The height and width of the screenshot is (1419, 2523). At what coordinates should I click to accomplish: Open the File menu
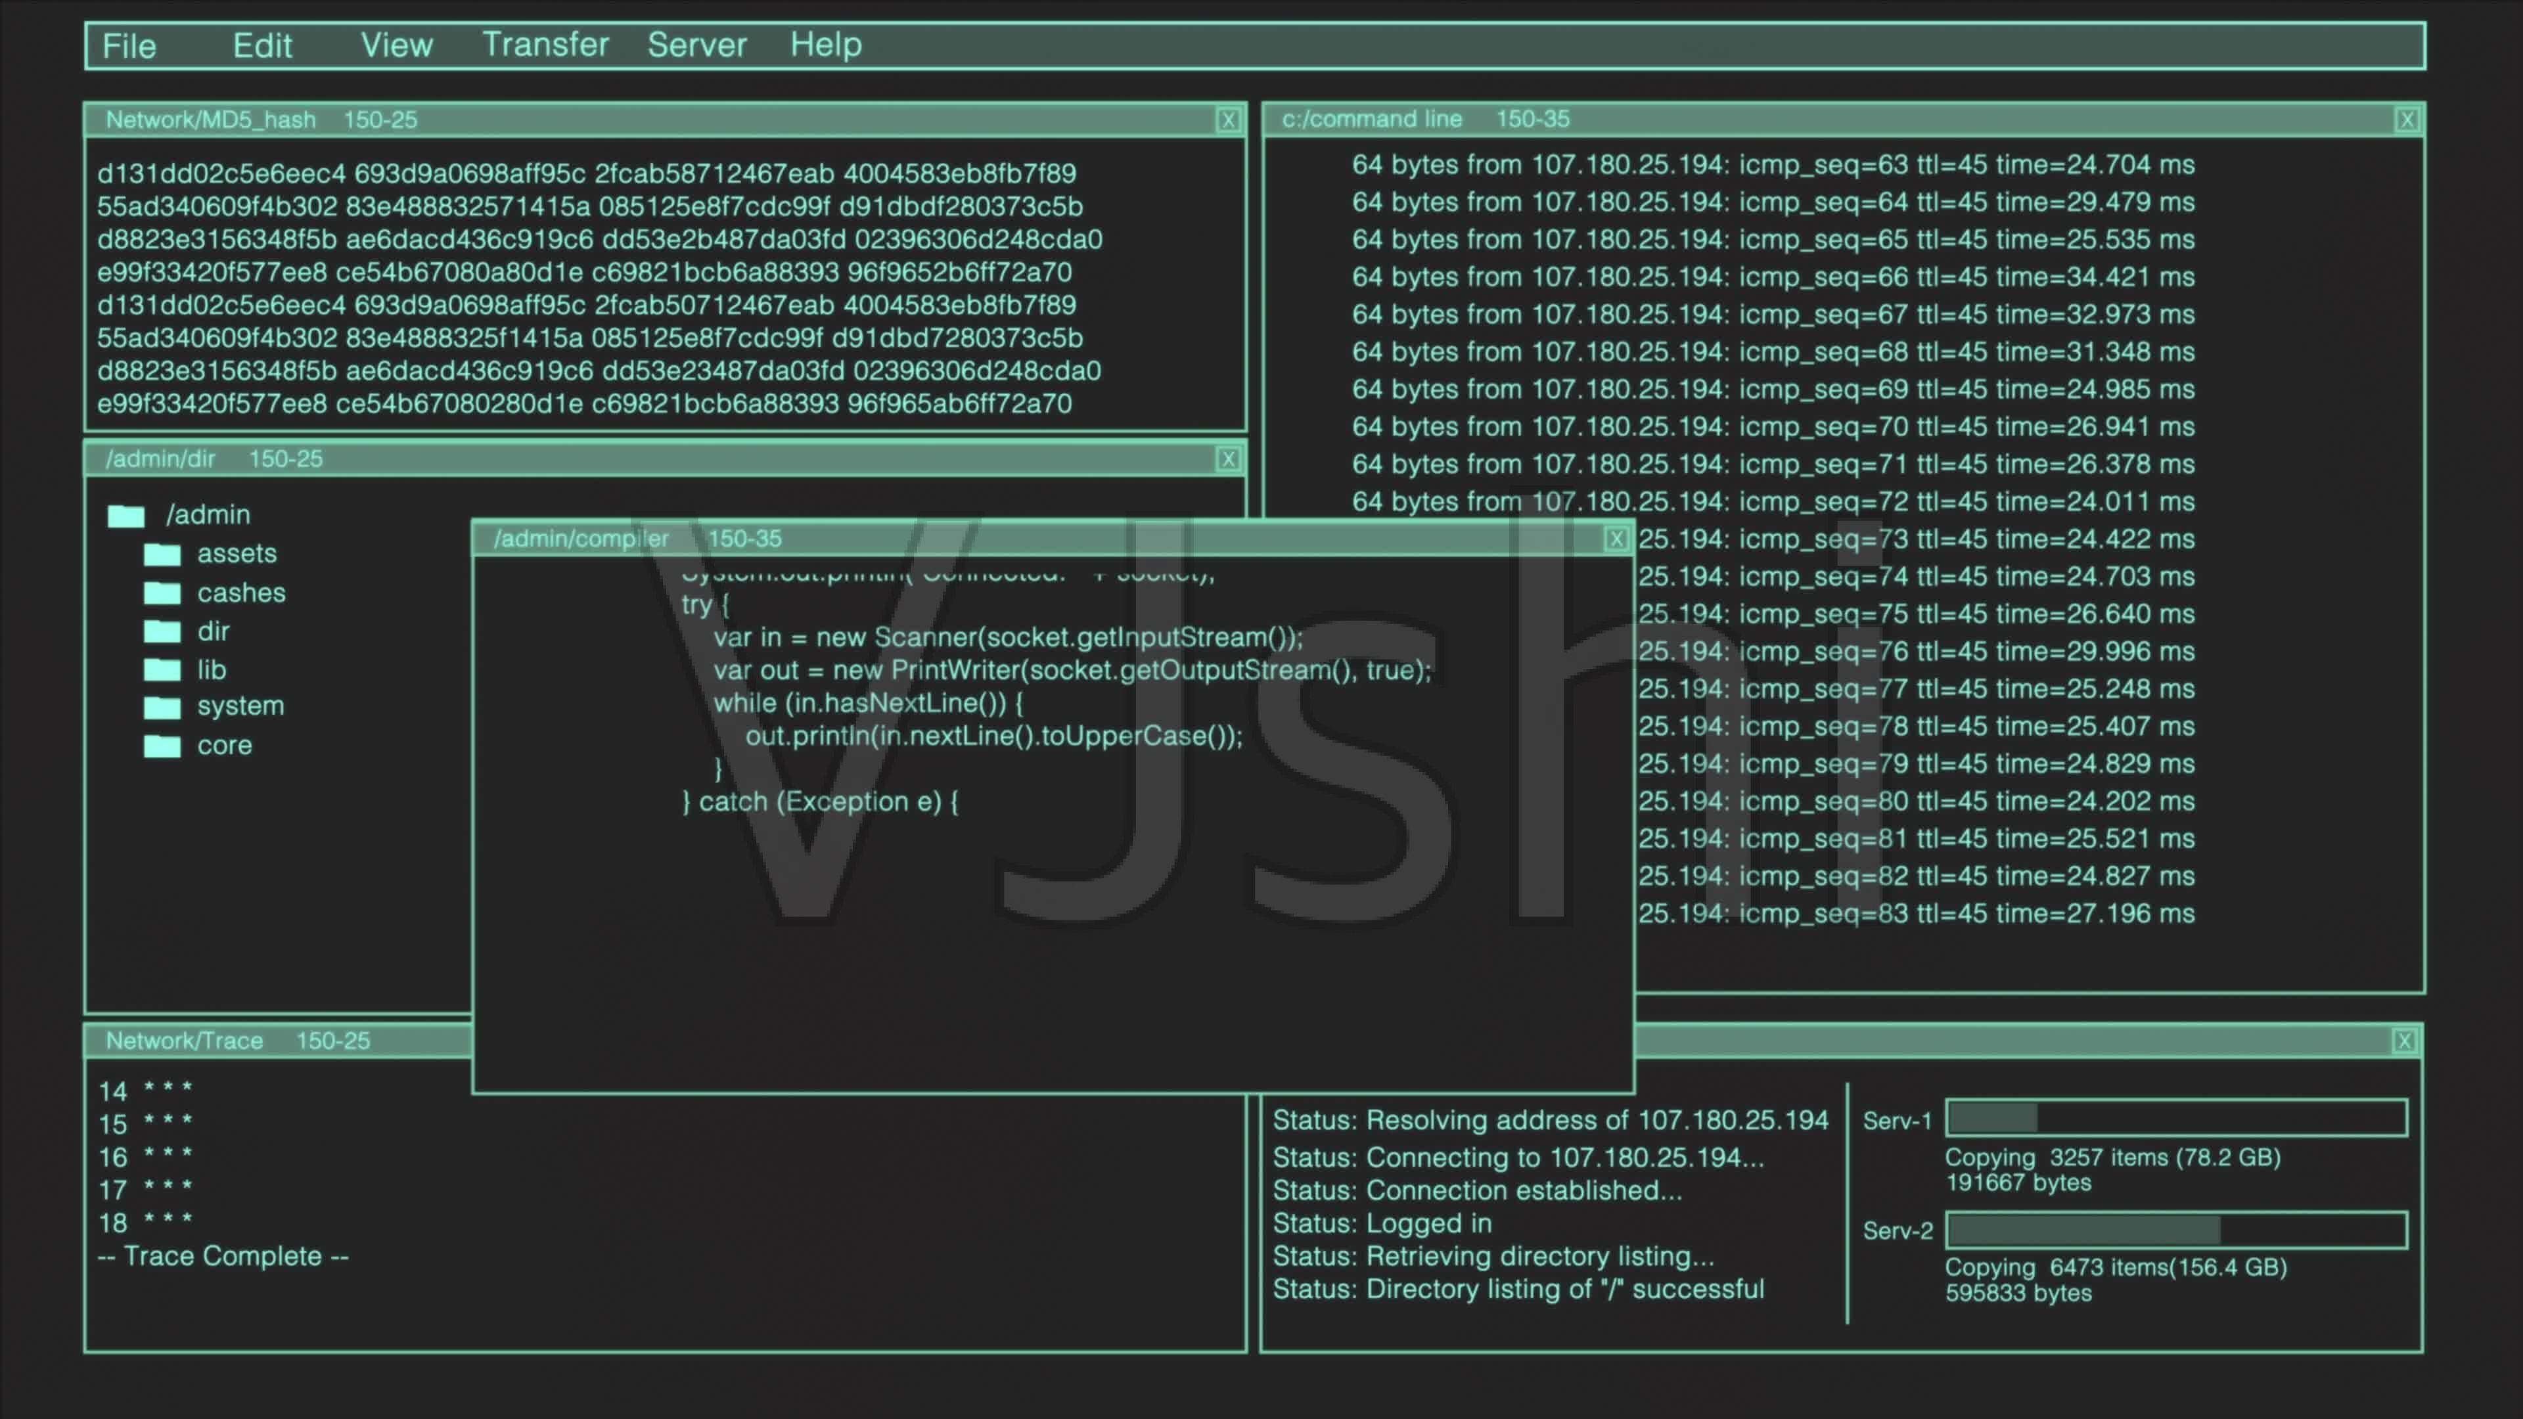pos(129,45)
